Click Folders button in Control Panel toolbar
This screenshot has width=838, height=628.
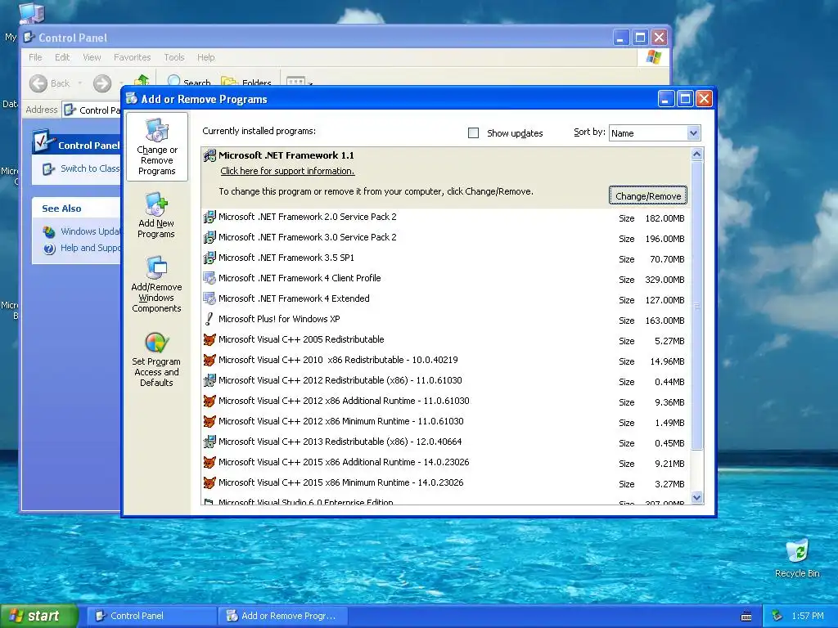[x=246, y=81]
